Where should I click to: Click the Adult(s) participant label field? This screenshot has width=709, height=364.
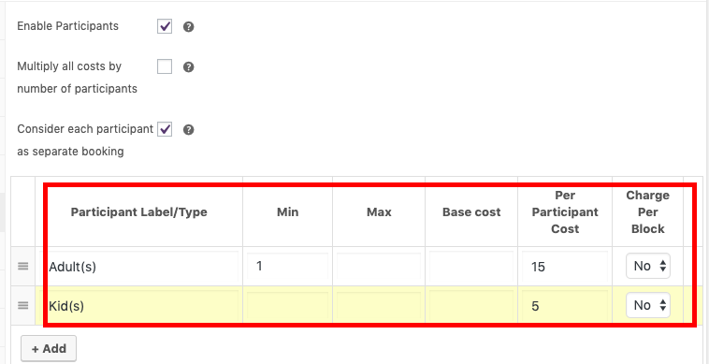pos(138,267)
